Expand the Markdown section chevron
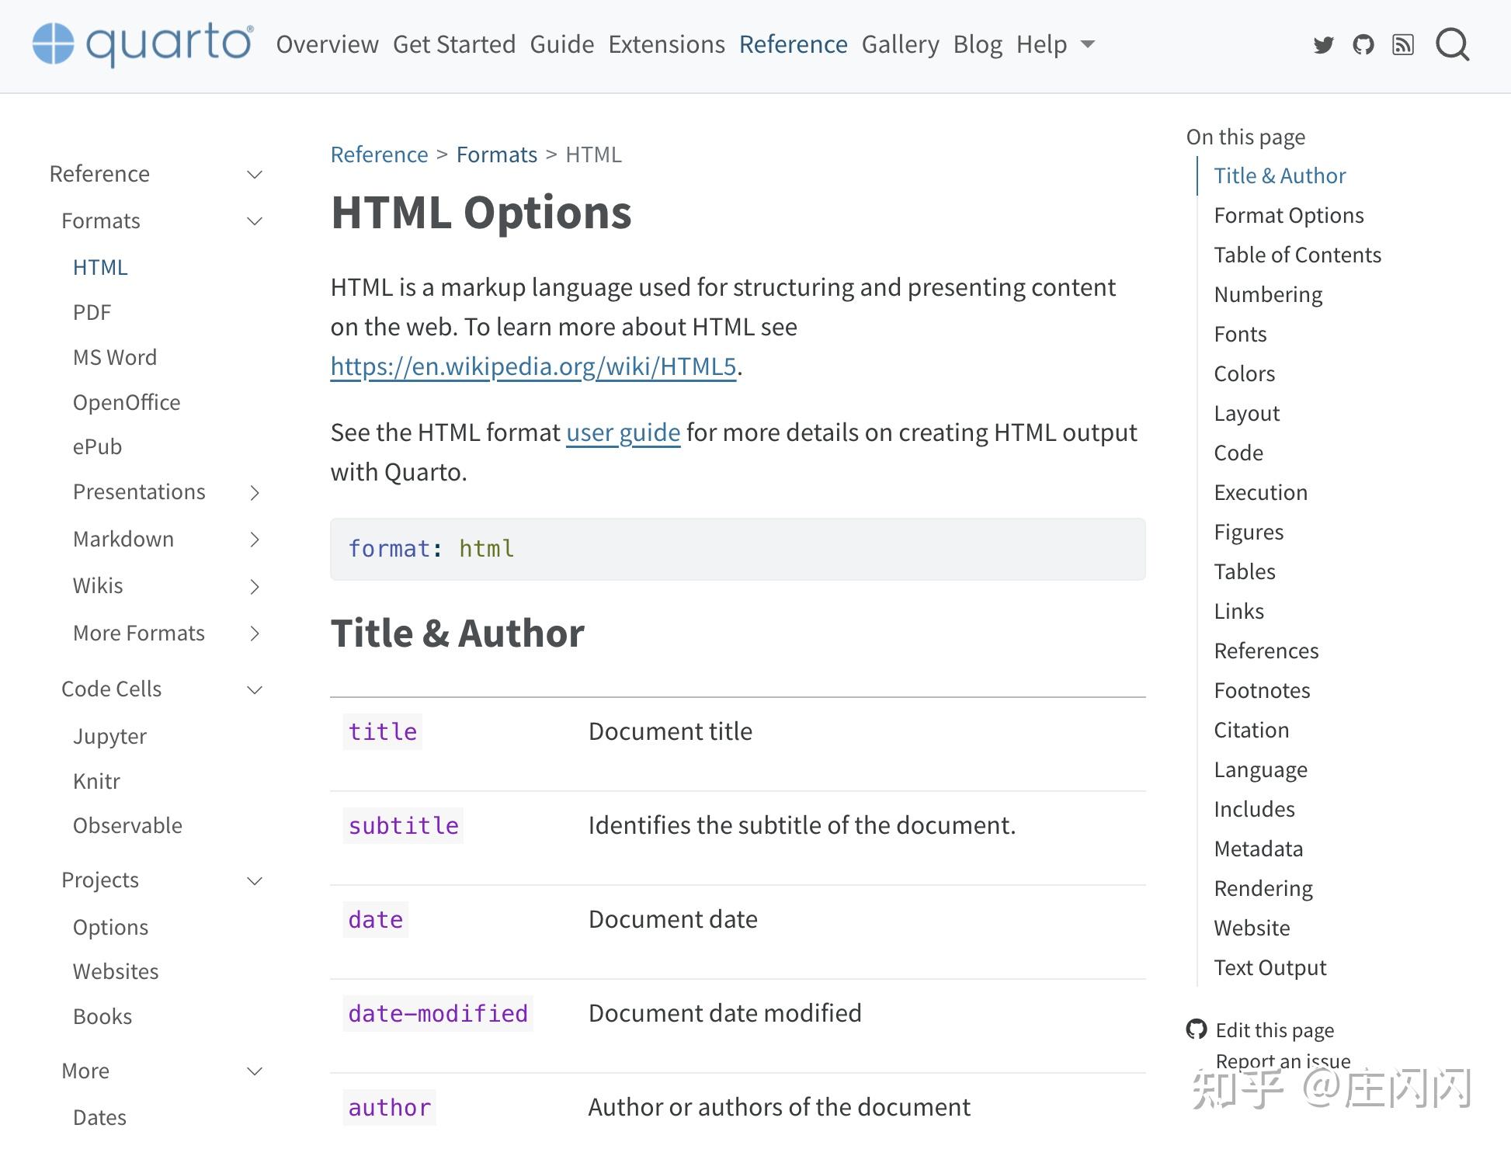The width and height of the screenshot is (1511, 1149). [255, 540]
